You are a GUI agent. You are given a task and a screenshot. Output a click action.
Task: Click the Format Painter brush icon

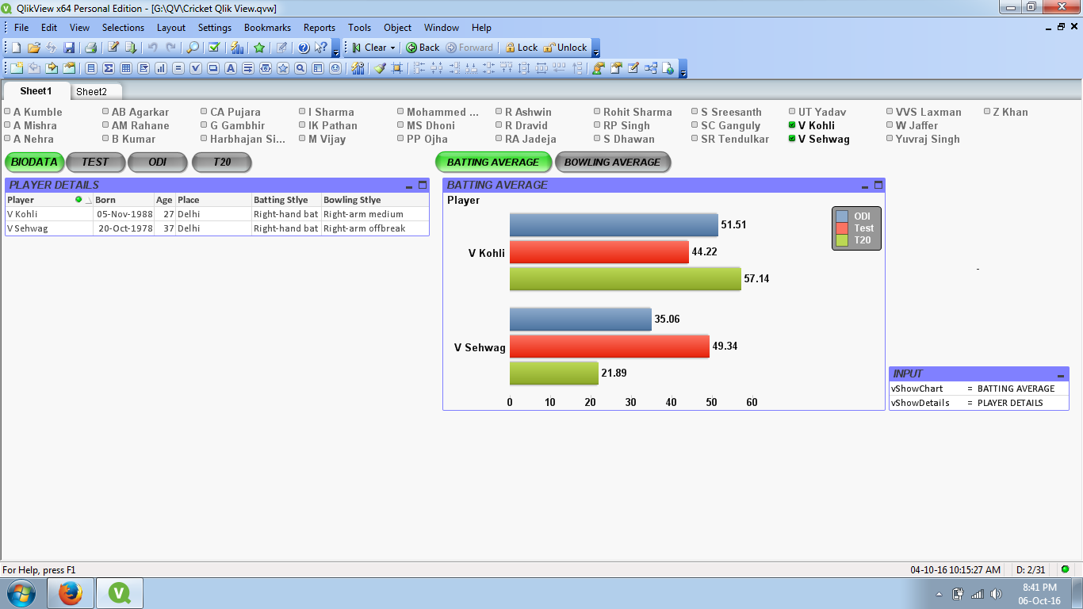tap(380, 68)
